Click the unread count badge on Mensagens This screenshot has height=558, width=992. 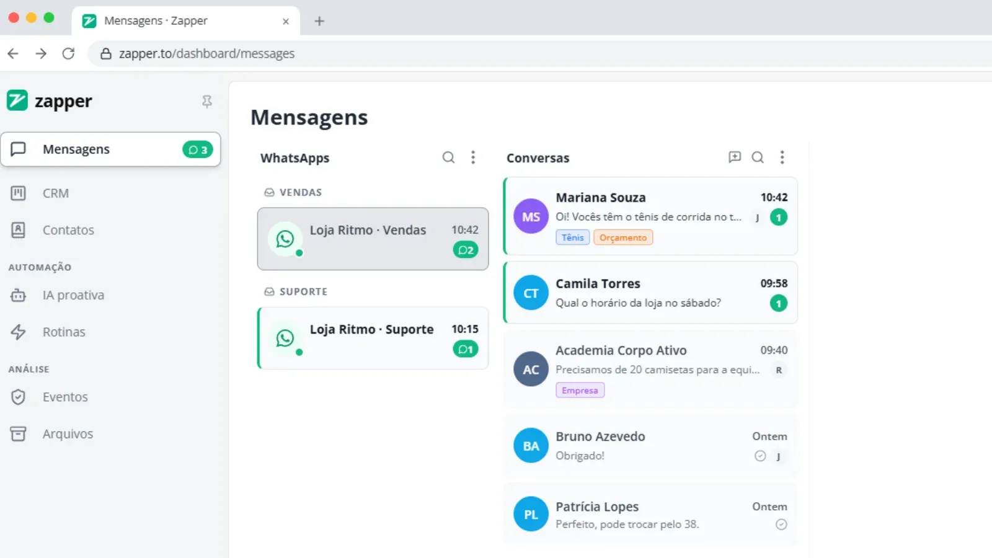(x=198, y=149)
